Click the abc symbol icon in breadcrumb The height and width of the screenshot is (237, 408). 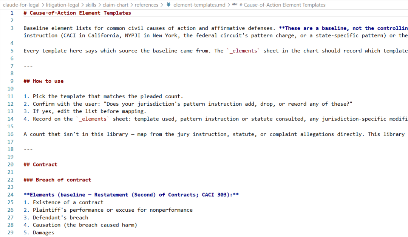click(x=235, y=5)
